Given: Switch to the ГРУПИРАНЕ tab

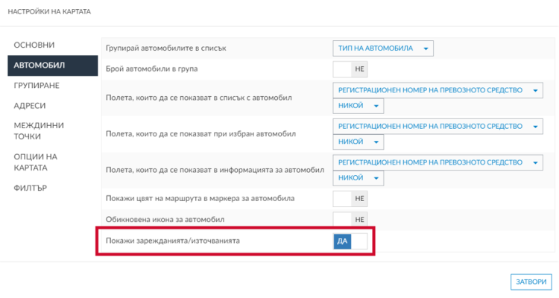Looking at the screenshot, I should click(x=37, y=86).
